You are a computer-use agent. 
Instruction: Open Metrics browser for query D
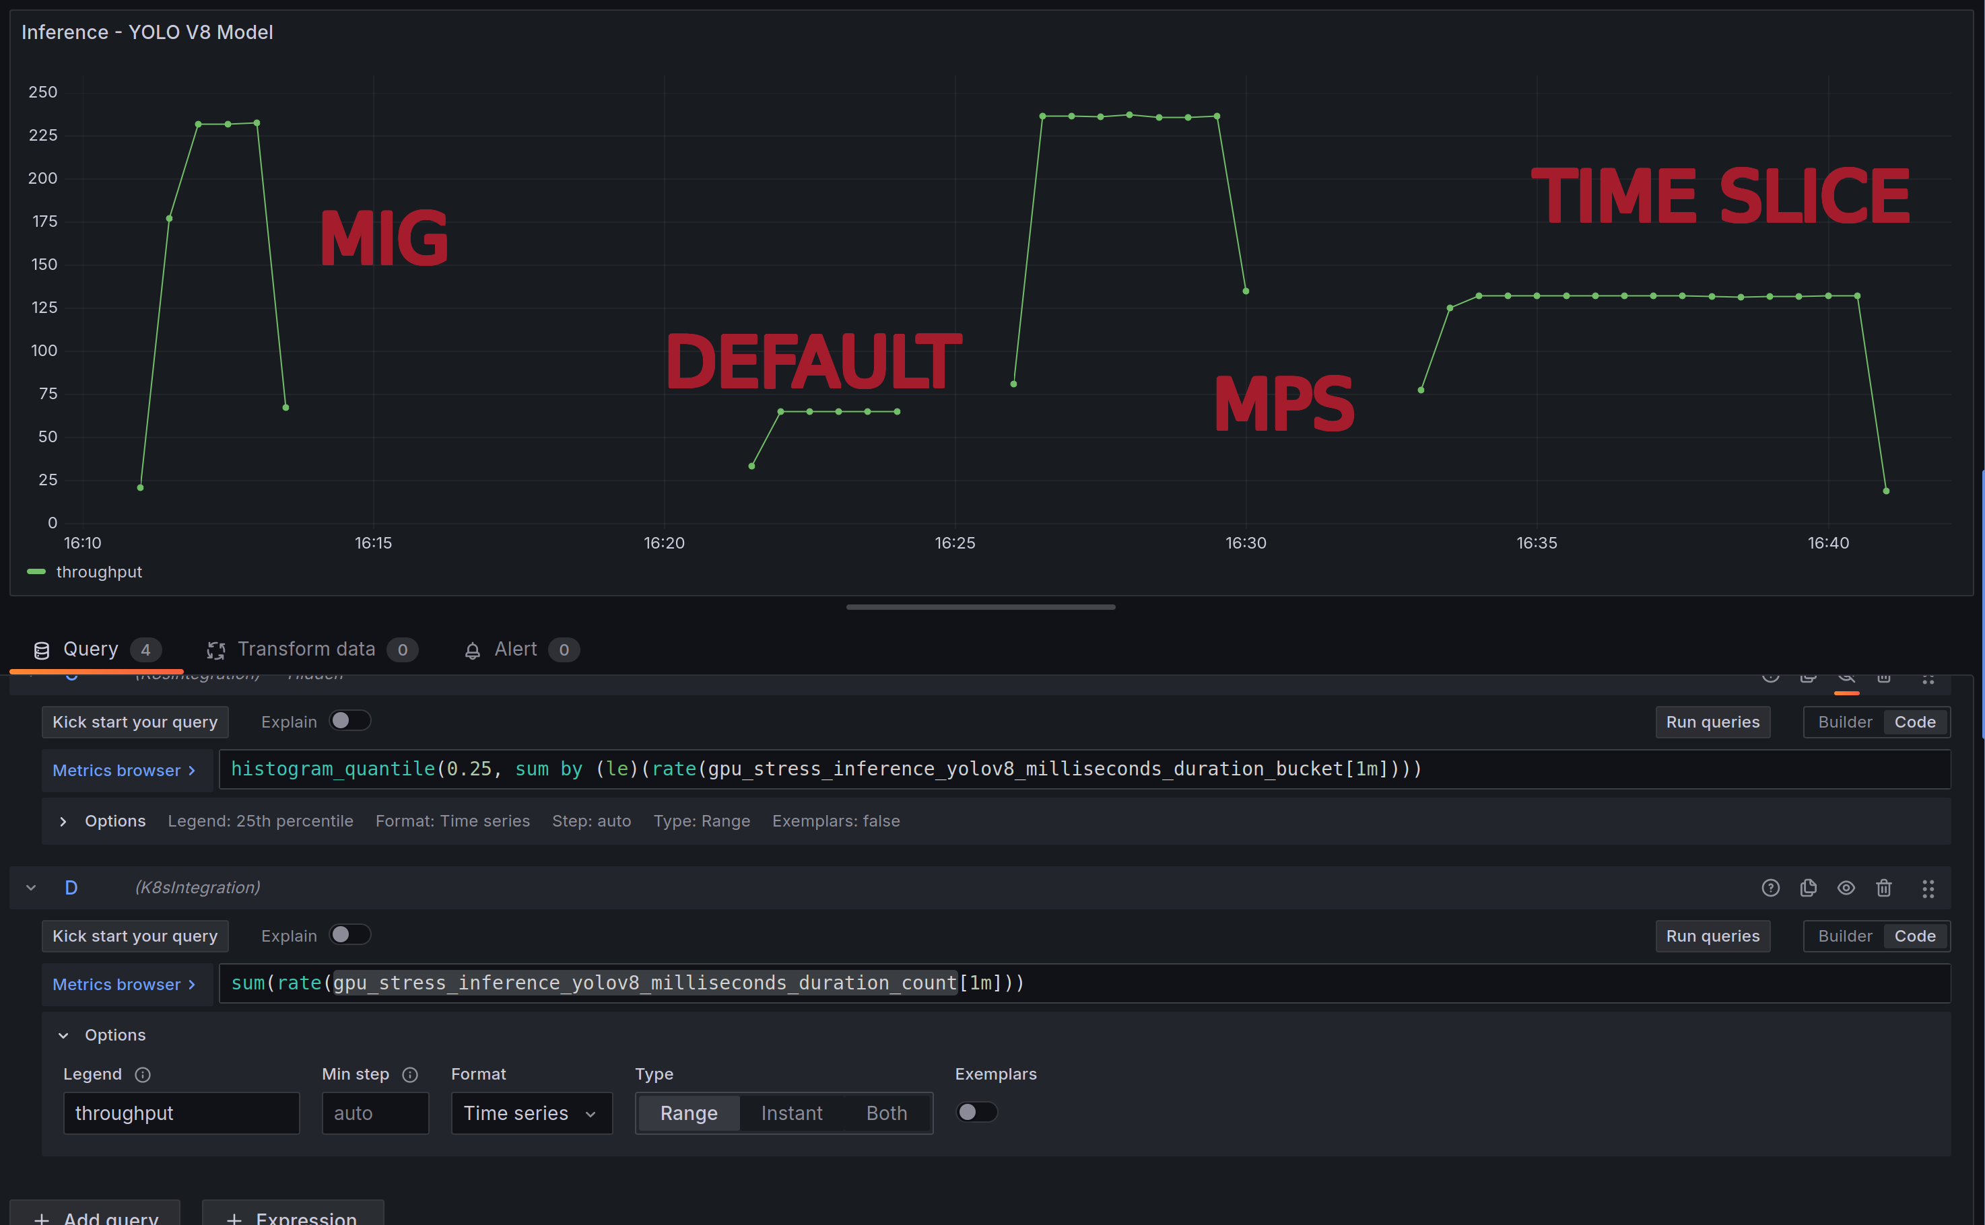click(126, 984)
